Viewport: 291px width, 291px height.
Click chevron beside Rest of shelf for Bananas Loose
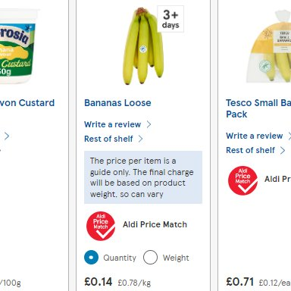coord(140,139)
